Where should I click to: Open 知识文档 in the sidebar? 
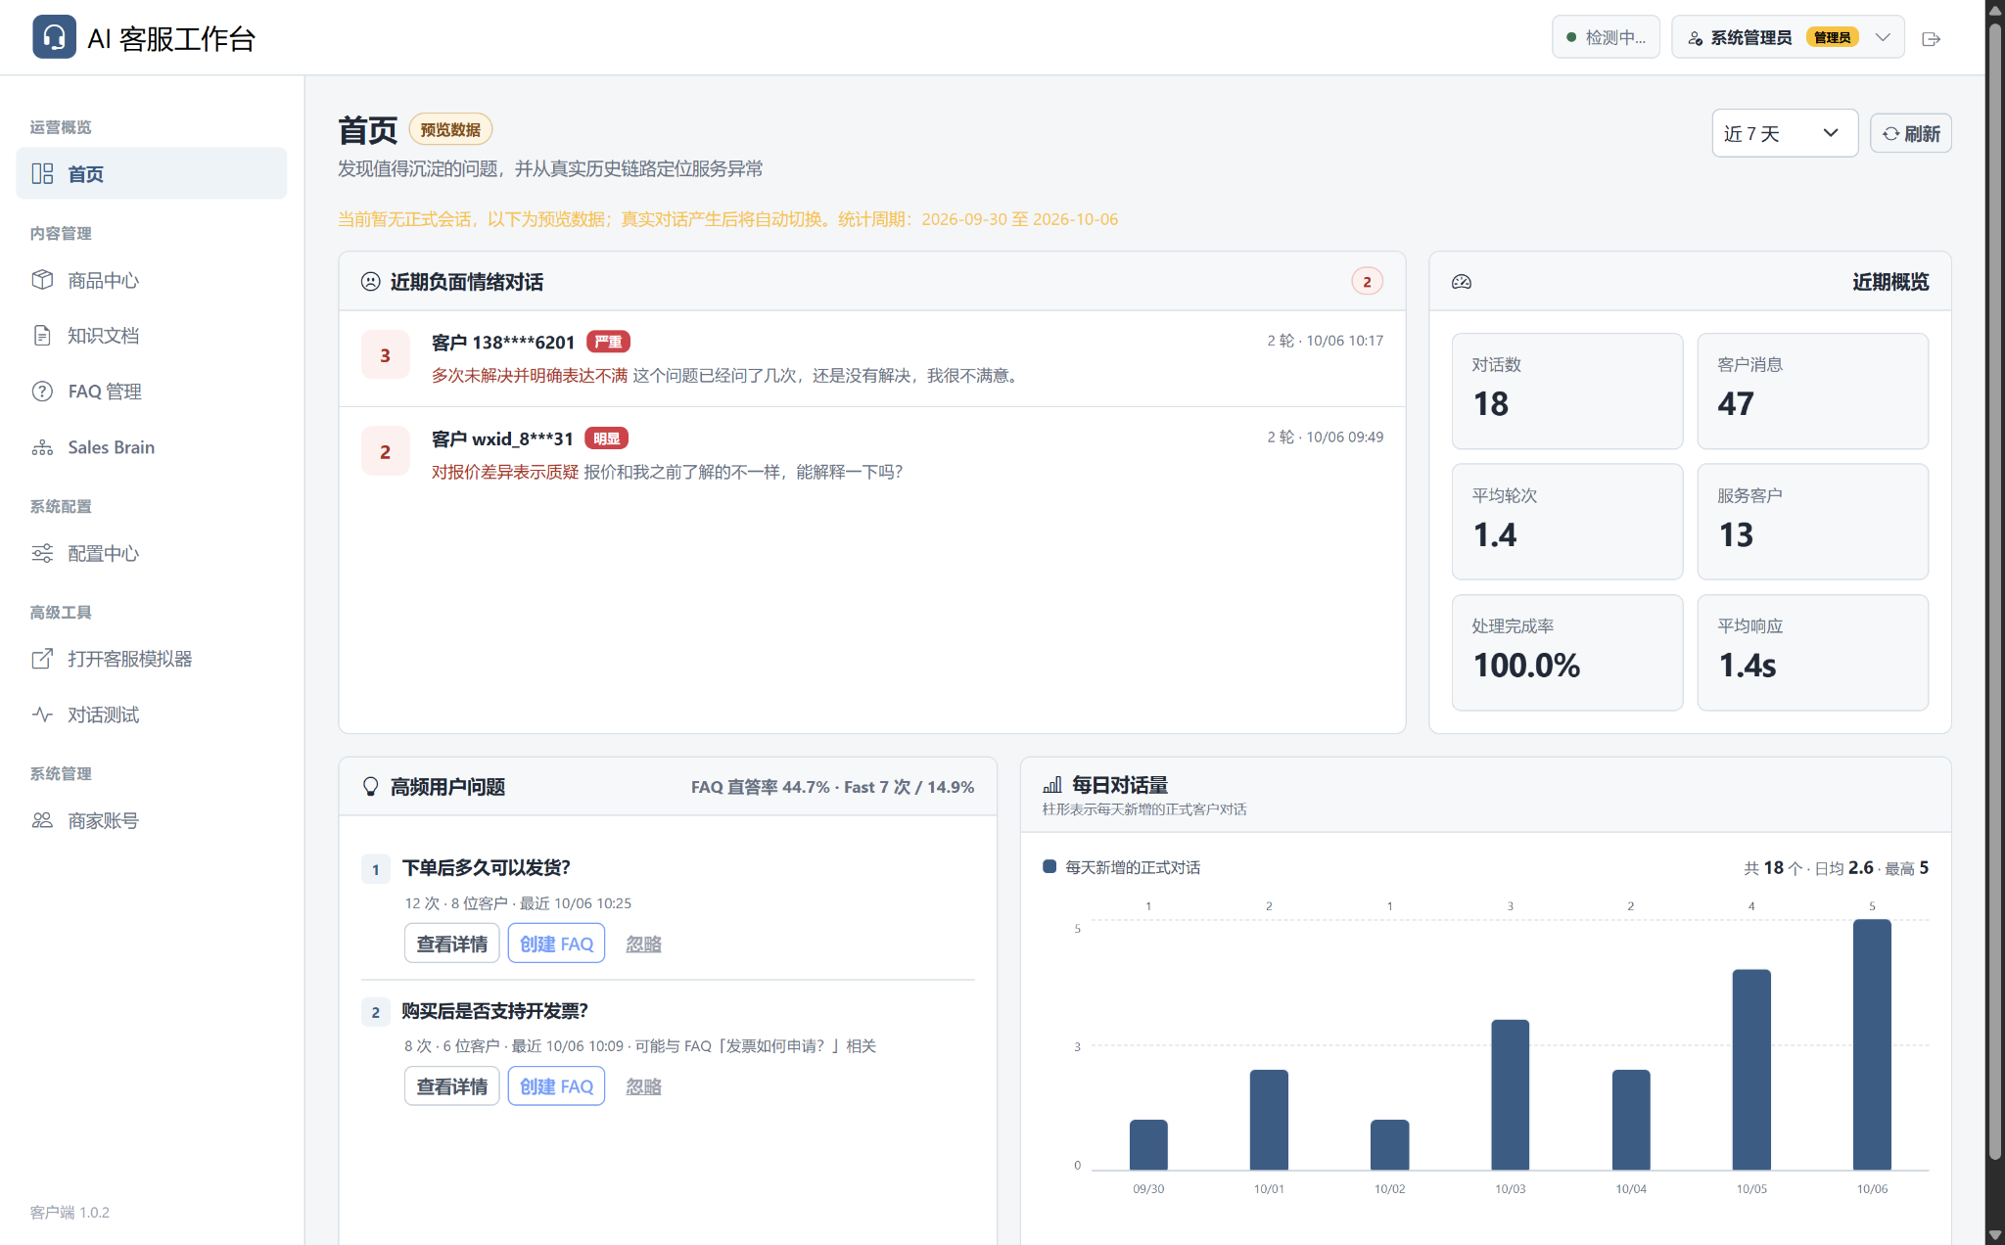click(152, 336)
